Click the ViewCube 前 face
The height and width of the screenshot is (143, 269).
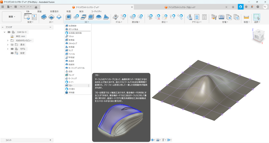256,37
